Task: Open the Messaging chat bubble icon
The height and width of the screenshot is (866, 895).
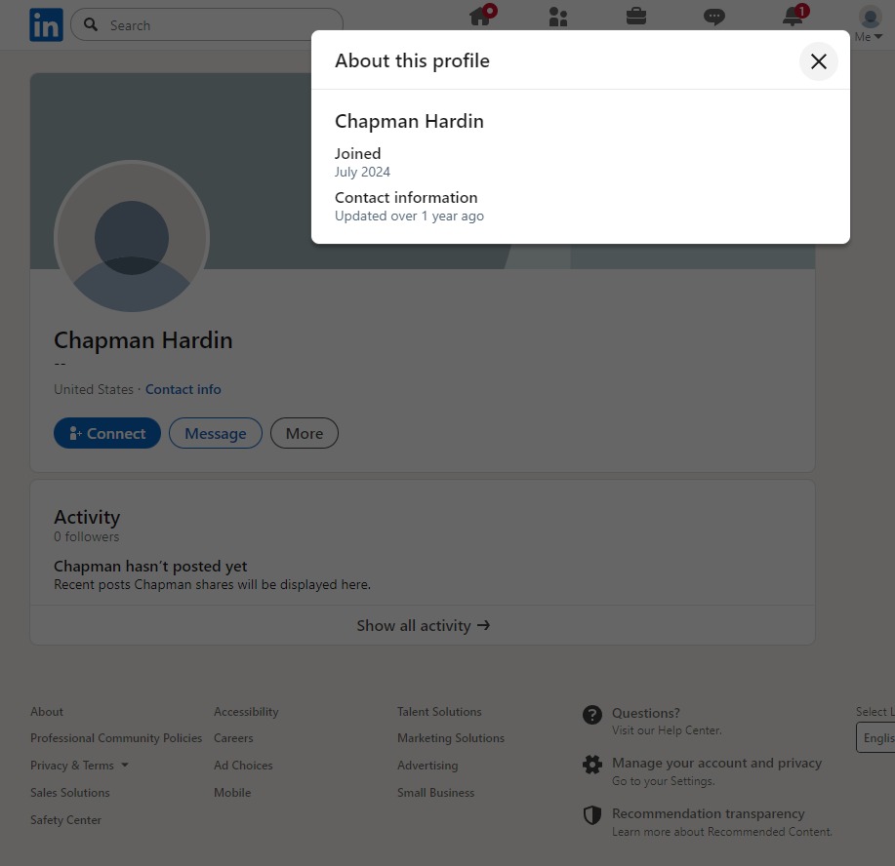Action: click(x=714, y=17)
